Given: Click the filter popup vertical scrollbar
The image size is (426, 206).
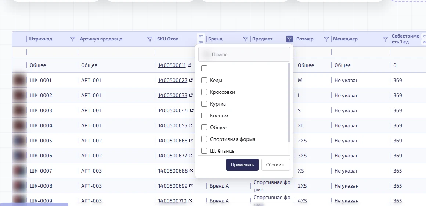Looking at the screenshot, I should coord(289,102).
